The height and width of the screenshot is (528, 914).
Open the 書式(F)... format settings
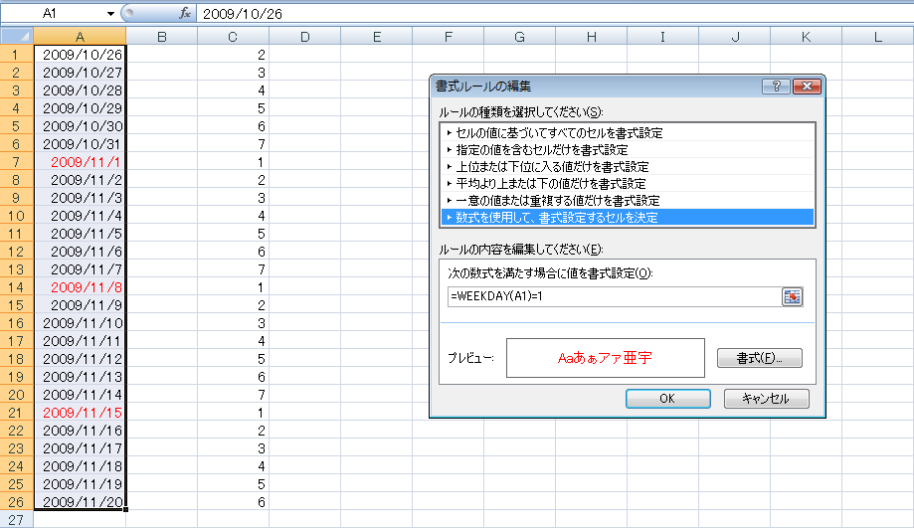point(759,358)
